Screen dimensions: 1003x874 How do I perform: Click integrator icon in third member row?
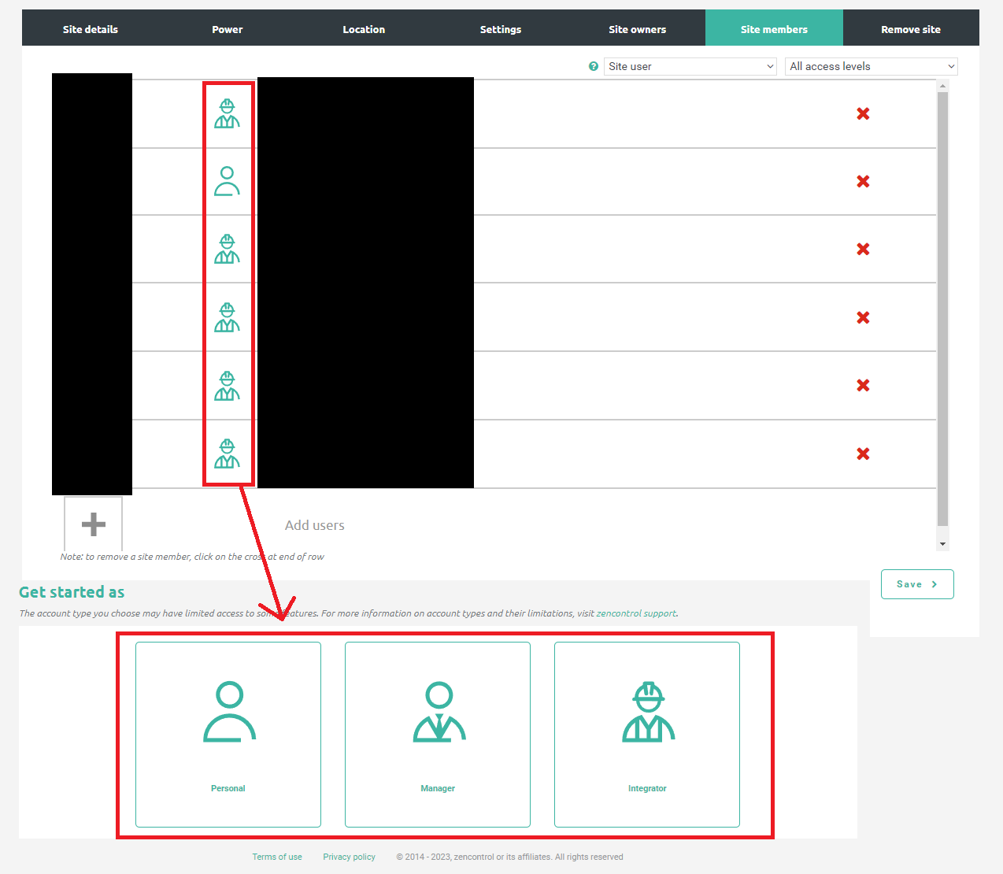227,249
